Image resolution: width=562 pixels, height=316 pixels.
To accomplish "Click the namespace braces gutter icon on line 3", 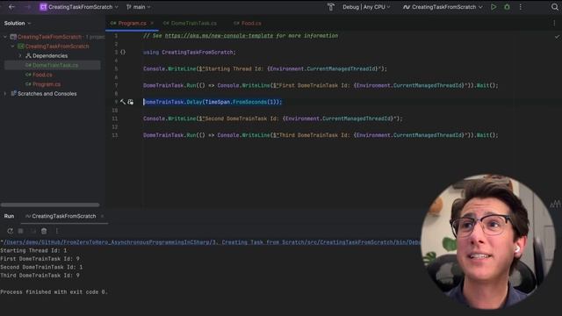I will pos(123,53).
